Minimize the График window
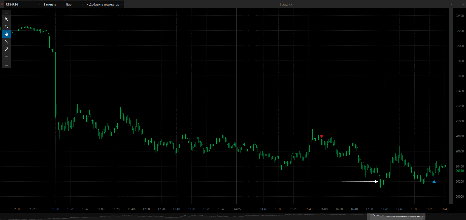466x220 pixels. (x=457, y=5)
